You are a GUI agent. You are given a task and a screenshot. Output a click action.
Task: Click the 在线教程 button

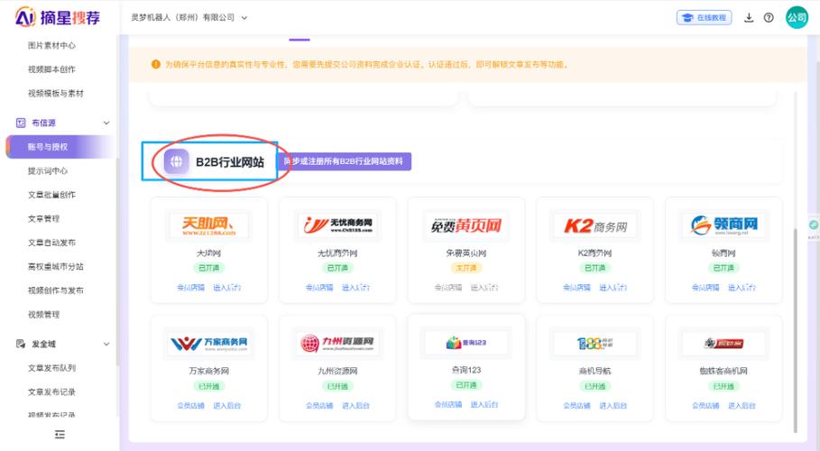(704, 18)
